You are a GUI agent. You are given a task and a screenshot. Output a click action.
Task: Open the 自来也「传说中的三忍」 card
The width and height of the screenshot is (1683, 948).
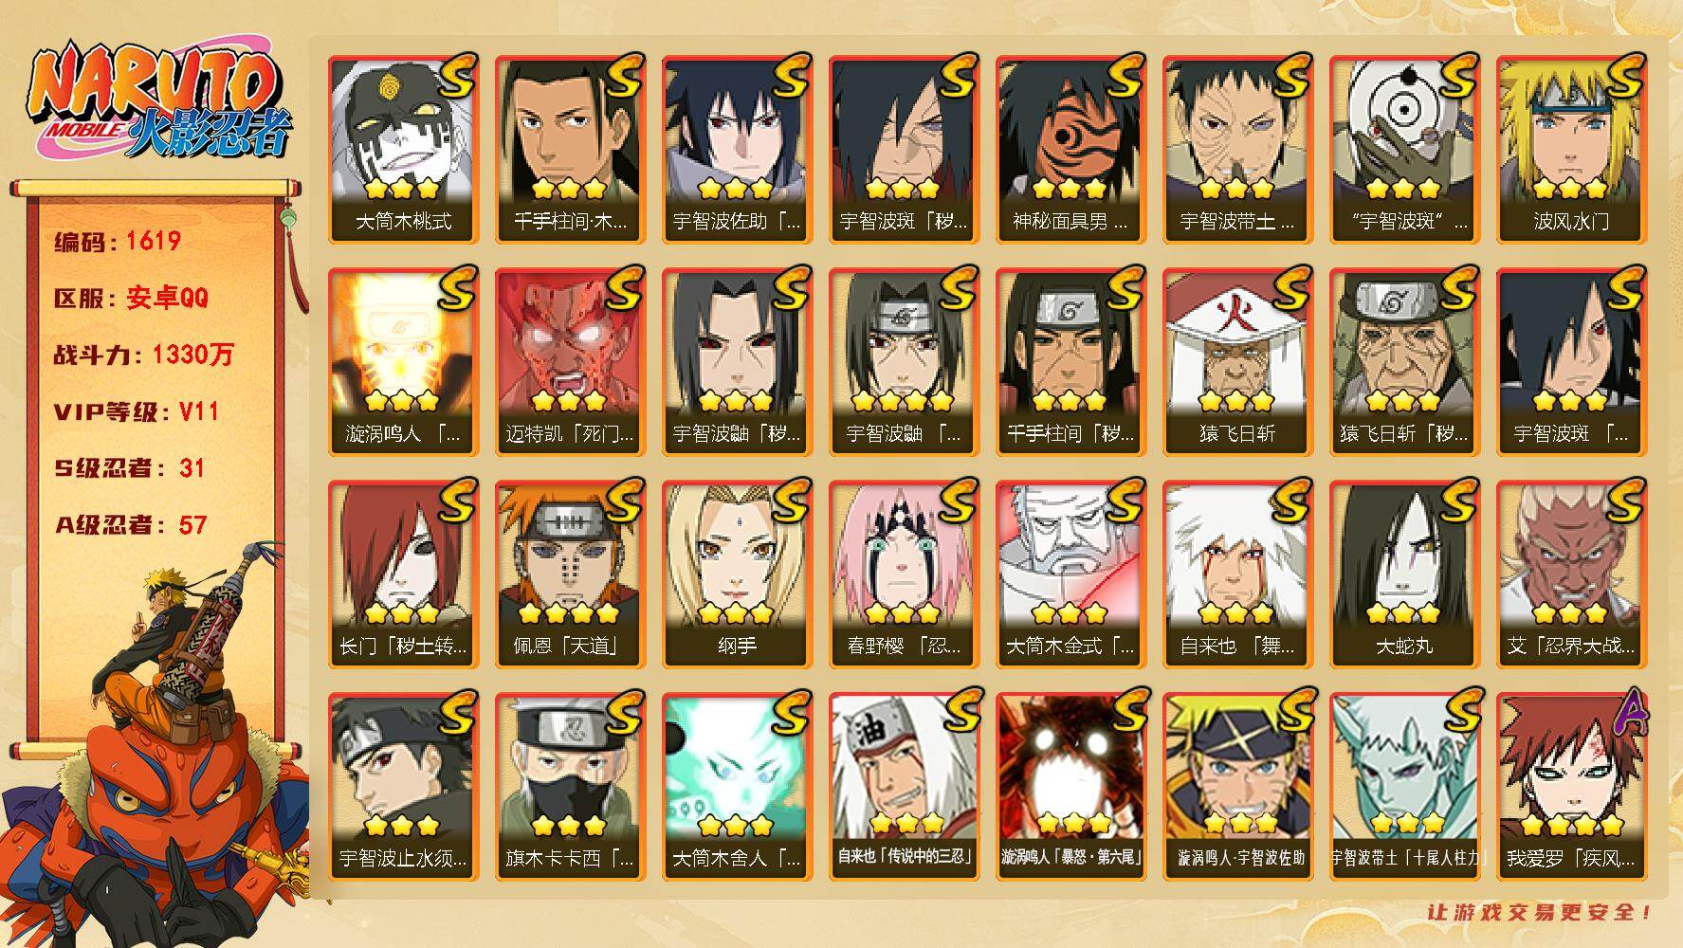pos(904,787)
